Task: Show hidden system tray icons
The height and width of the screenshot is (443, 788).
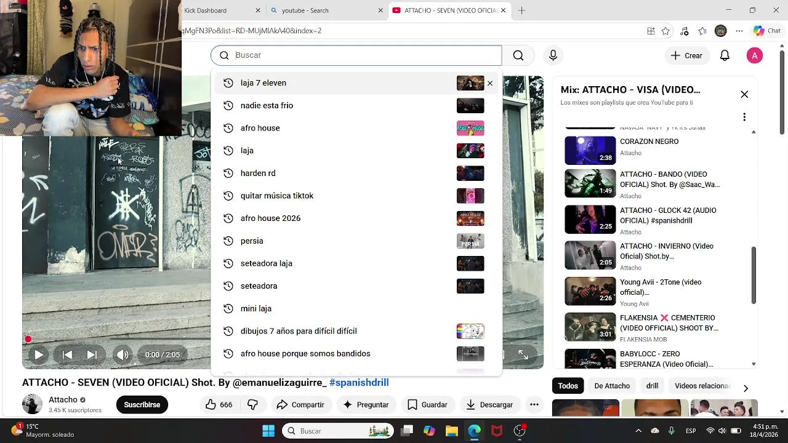Action: click(638, 431)
